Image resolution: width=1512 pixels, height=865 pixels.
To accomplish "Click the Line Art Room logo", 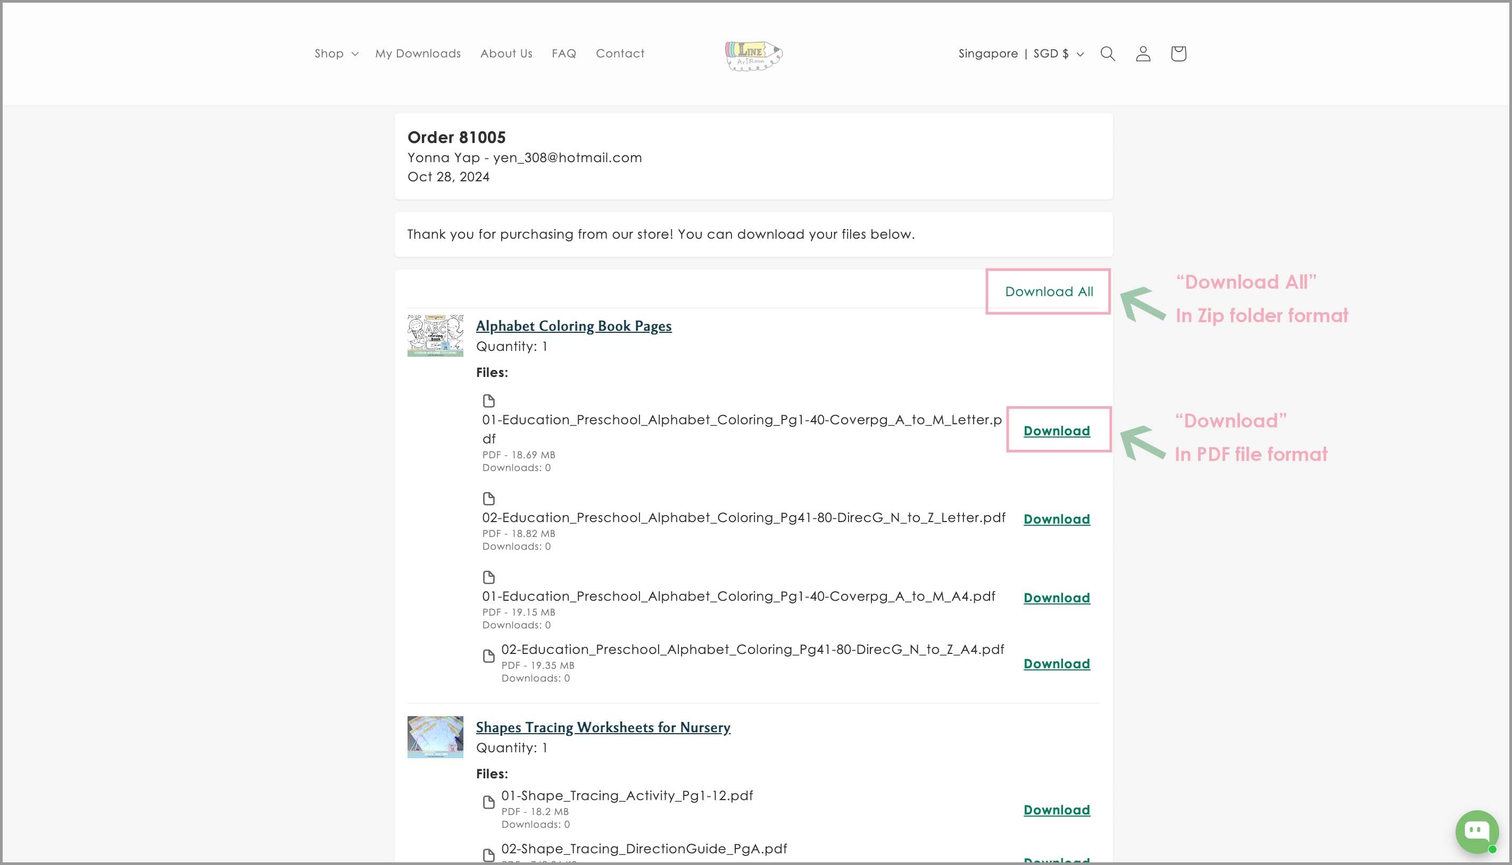I will pyautogui.click(x=753, y=55).
